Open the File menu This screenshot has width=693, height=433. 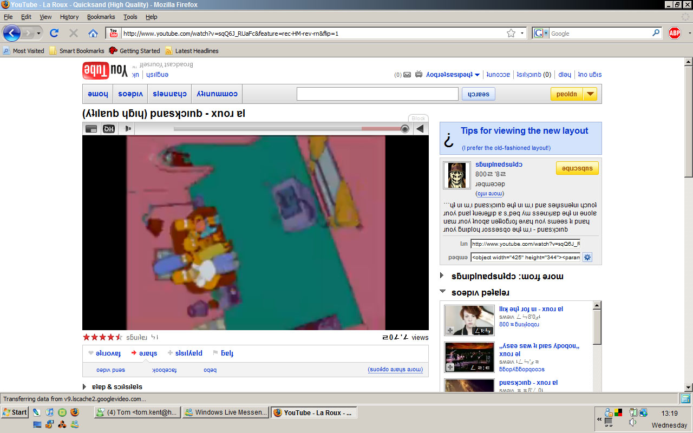point(8,17)
